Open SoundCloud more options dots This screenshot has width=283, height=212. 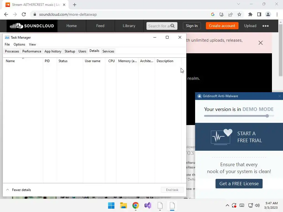(266, 26)
